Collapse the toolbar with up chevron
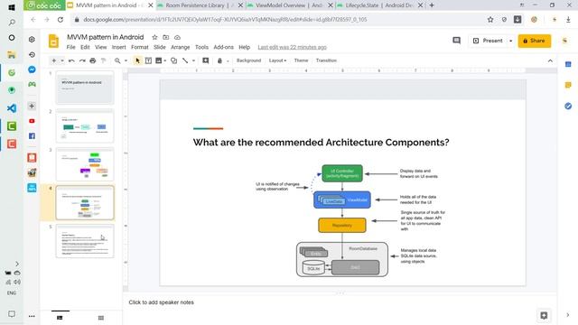Screen dimensions: 578x325 550,60
